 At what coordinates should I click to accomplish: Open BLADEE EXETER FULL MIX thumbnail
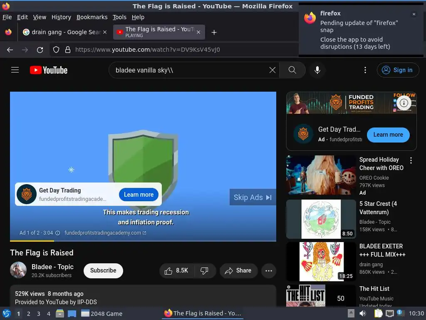[x=321, y=262]
